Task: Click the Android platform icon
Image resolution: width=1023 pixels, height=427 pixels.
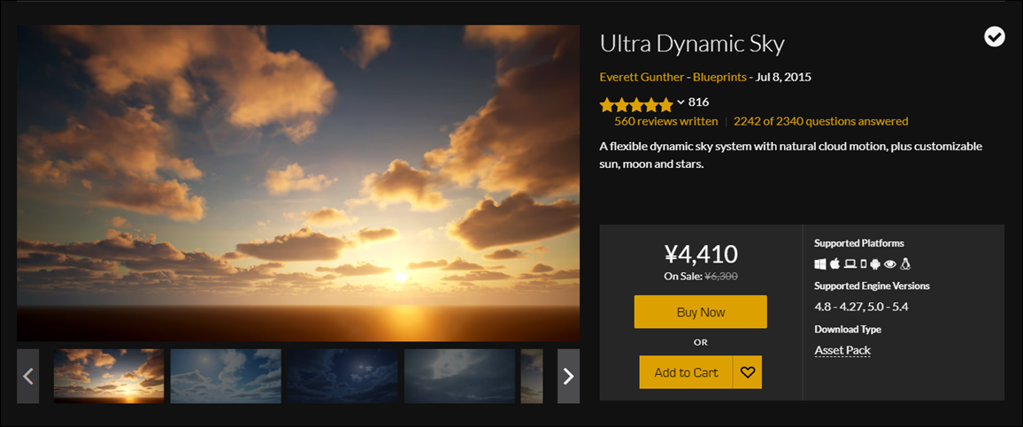Action: coord(875,264)
